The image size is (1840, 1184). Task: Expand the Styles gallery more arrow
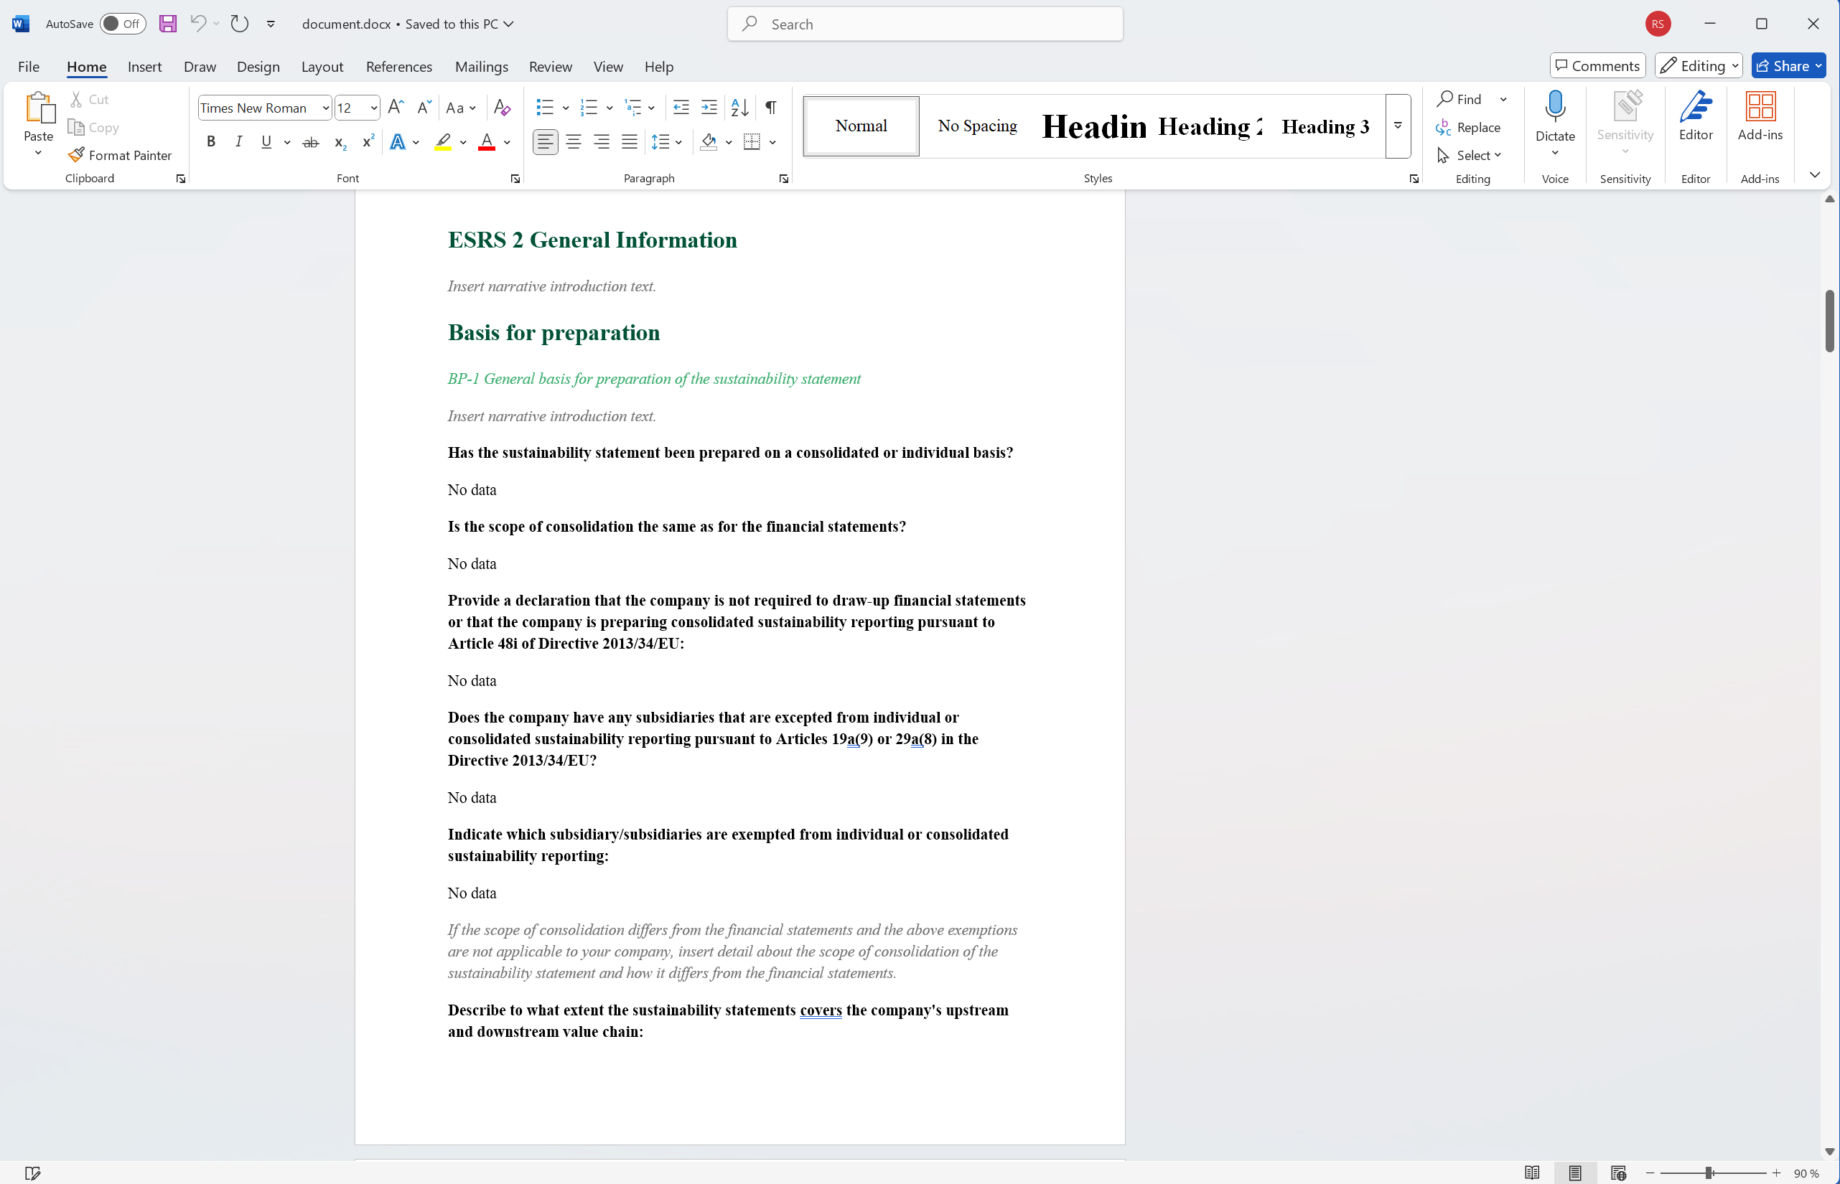coord(1398,126)
